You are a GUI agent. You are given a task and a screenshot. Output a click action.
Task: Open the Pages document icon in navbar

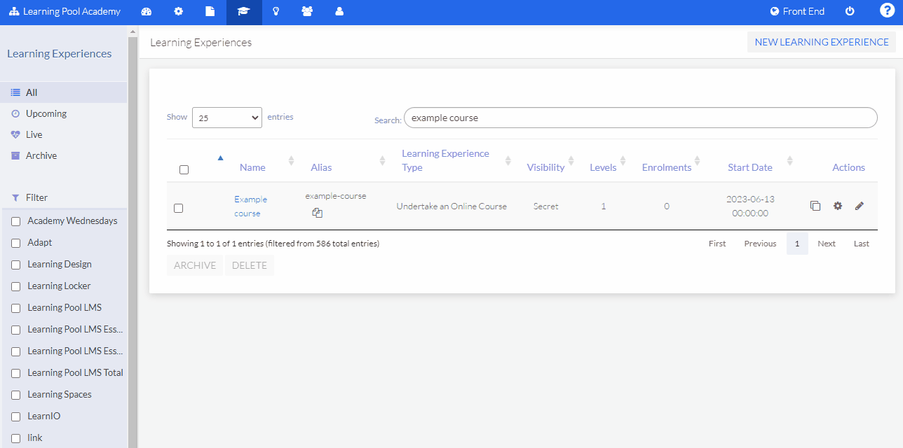tap(210, 12)
